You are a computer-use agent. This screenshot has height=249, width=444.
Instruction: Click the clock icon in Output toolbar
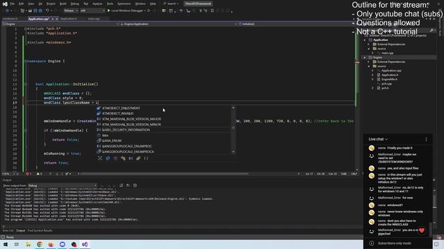tap(135, 185)
